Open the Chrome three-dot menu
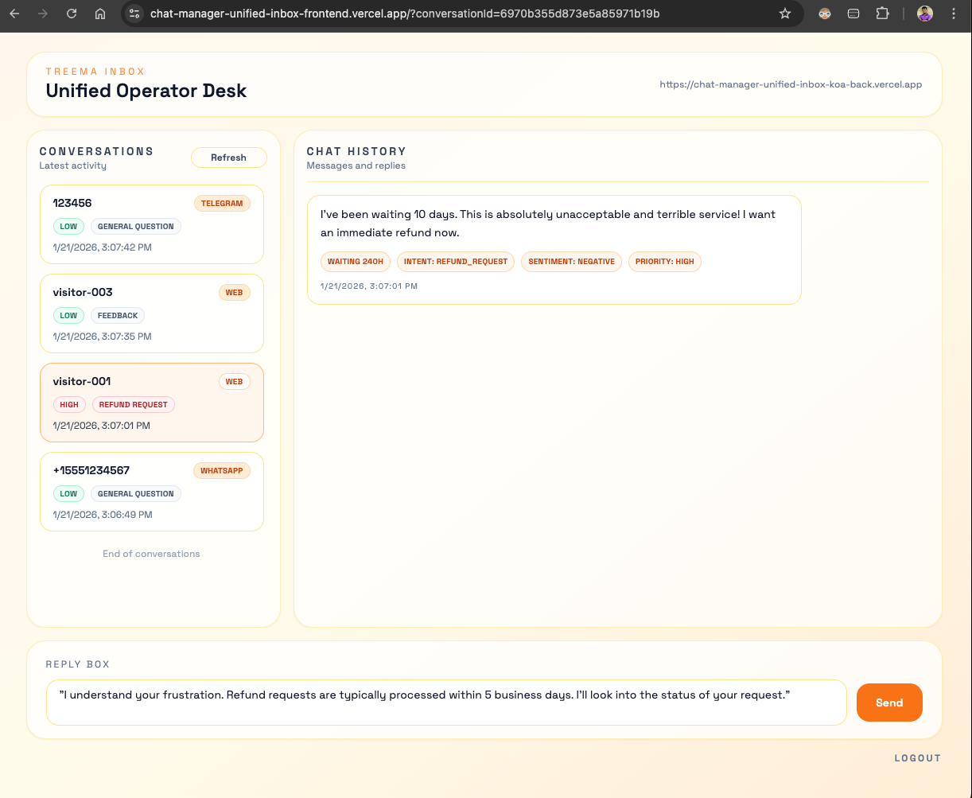 click(x=954, y=14)
